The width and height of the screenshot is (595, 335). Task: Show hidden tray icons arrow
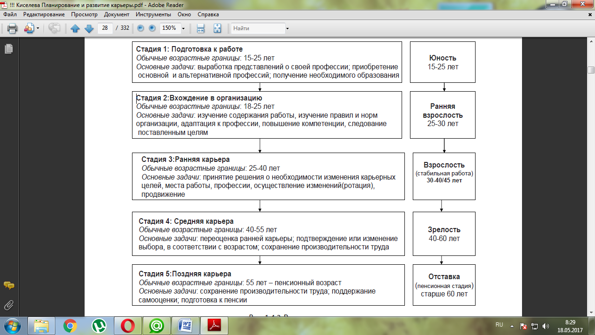(x=512, y=326)
